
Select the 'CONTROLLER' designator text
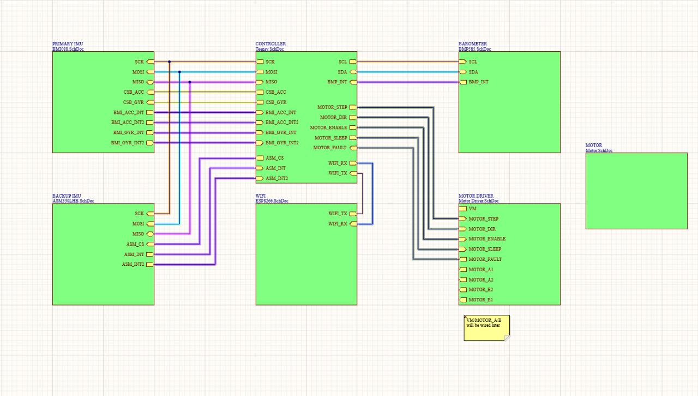tap(270, 44)
